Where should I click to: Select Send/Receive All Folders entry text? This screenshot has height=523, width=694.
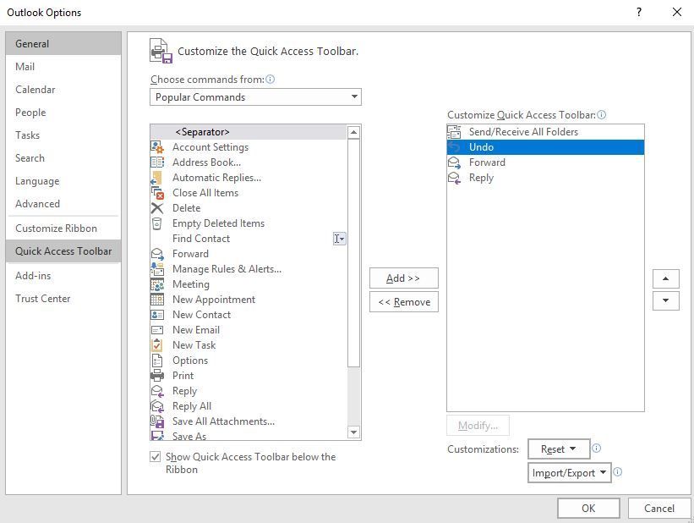[x=523, y=132]
